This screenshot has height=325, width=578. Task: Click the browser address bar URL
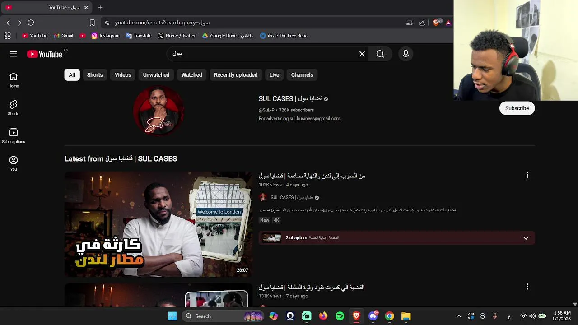pyautogui.click(x=162, y=23)
